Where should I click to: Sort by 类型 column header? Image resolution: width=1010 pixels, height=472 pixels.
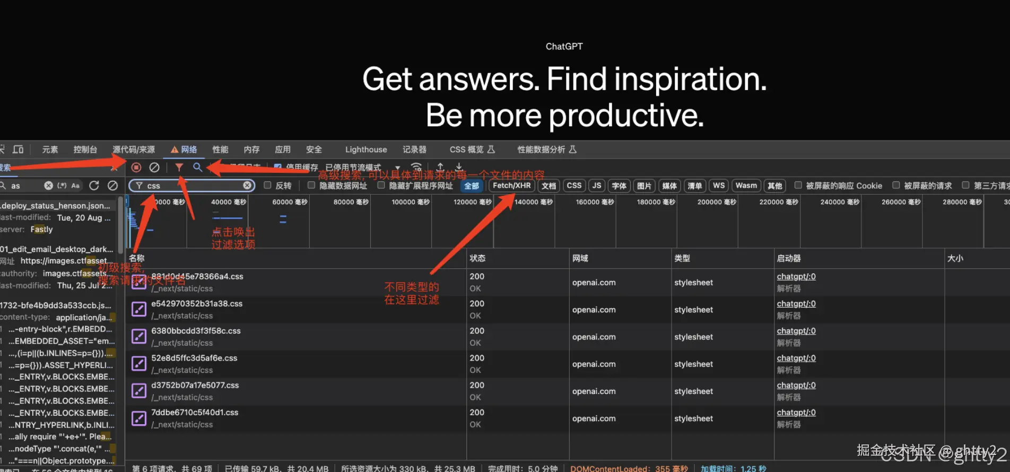coord(722,258)
